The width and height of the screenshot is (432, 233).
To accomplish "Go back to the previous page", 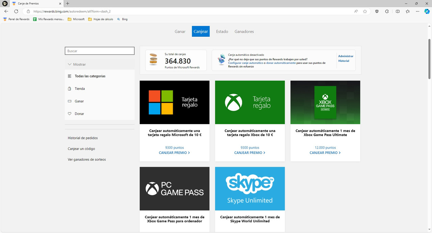I will coord(6,11).
